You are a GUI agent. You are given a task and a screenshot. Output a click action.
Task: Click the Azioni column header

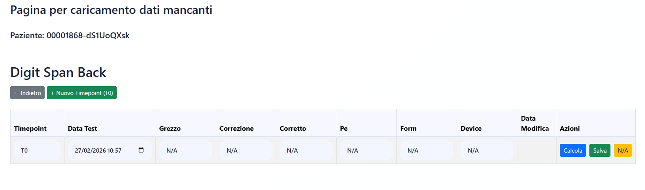tap(570, 129)
